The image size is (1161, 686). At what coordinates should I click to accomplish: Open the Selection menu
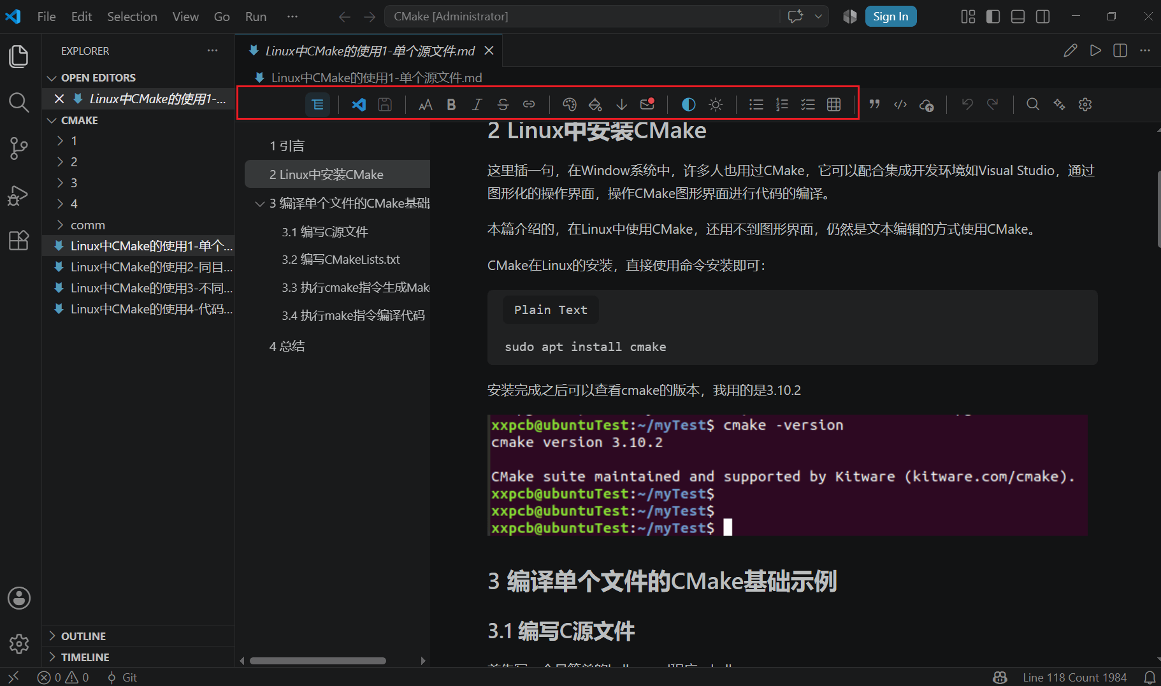132,17
